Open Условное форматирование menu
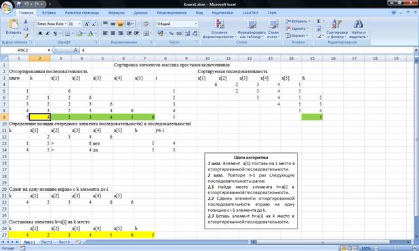The height and width of the screenshot is (251, 419). click(219, 29)
